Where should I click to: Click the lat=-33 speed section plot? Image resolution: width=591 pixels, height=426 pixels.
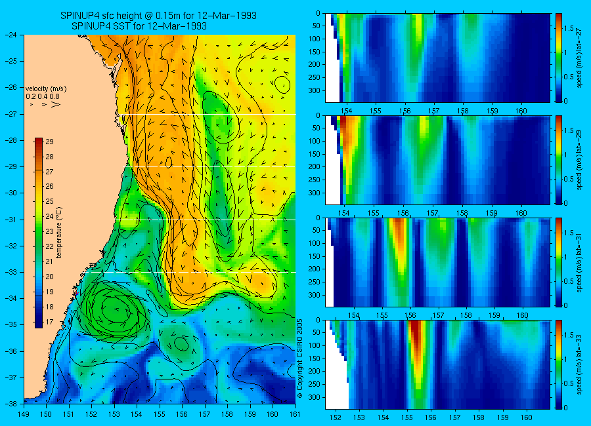point(437,364)
